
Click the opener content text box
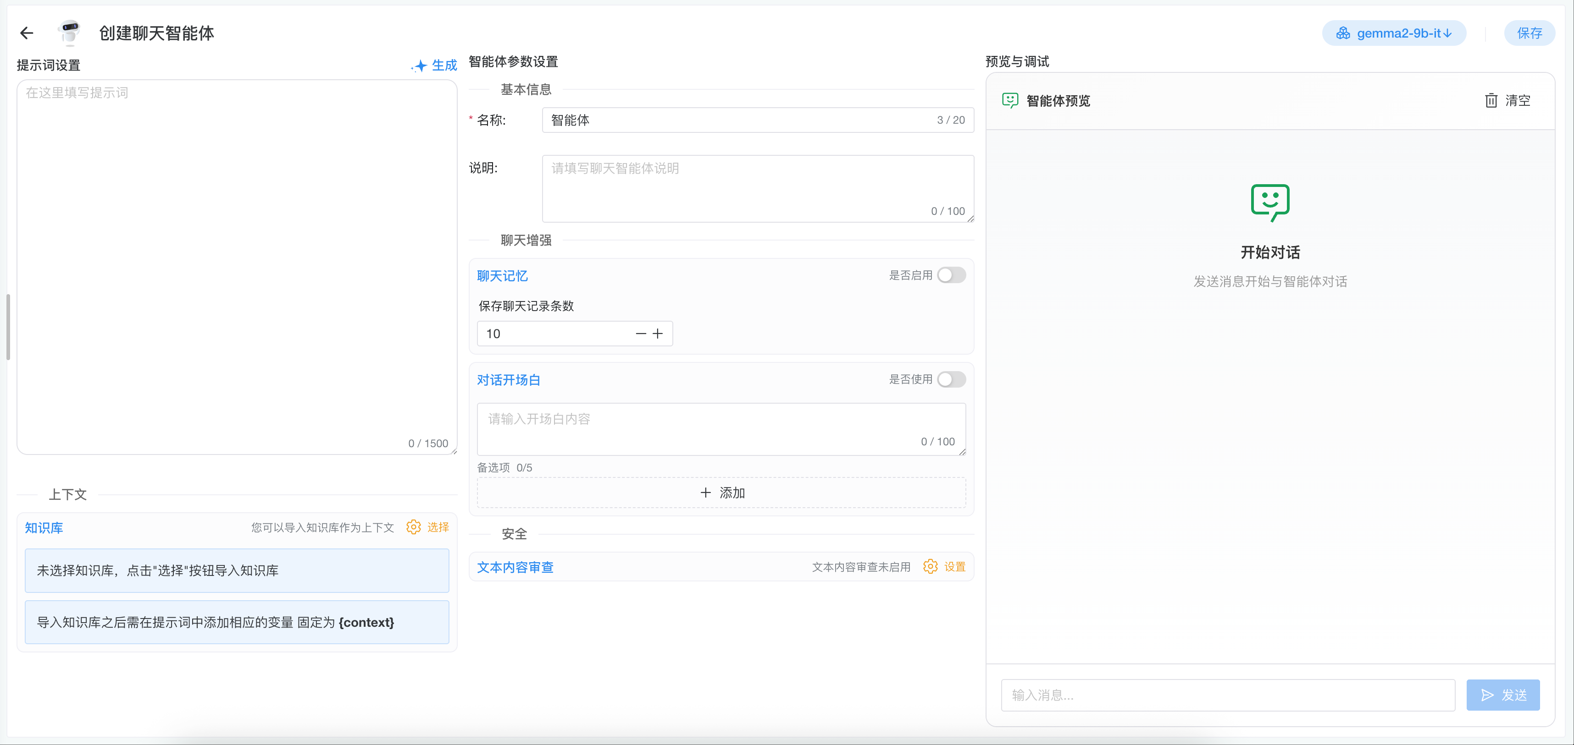click(720, 428)
